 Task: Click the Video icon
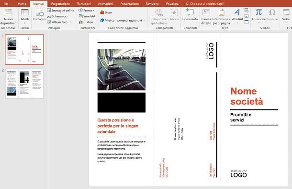[x=286, y=12]
